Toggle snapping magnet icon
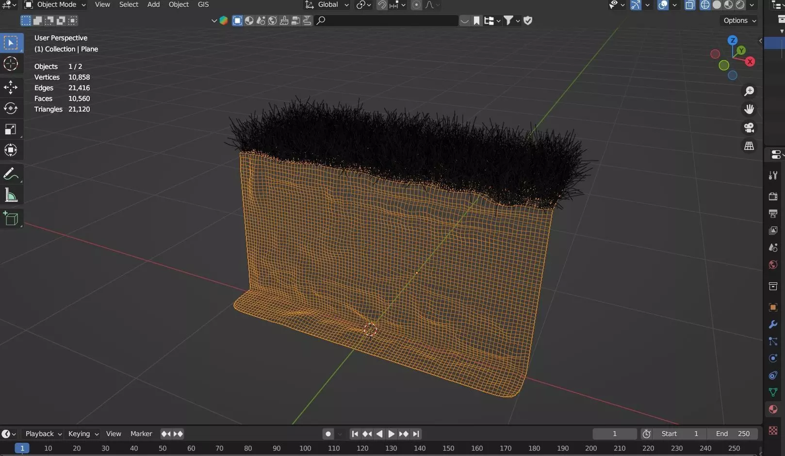Viewport: 785px width, 456px height. (x=382, y=5)
